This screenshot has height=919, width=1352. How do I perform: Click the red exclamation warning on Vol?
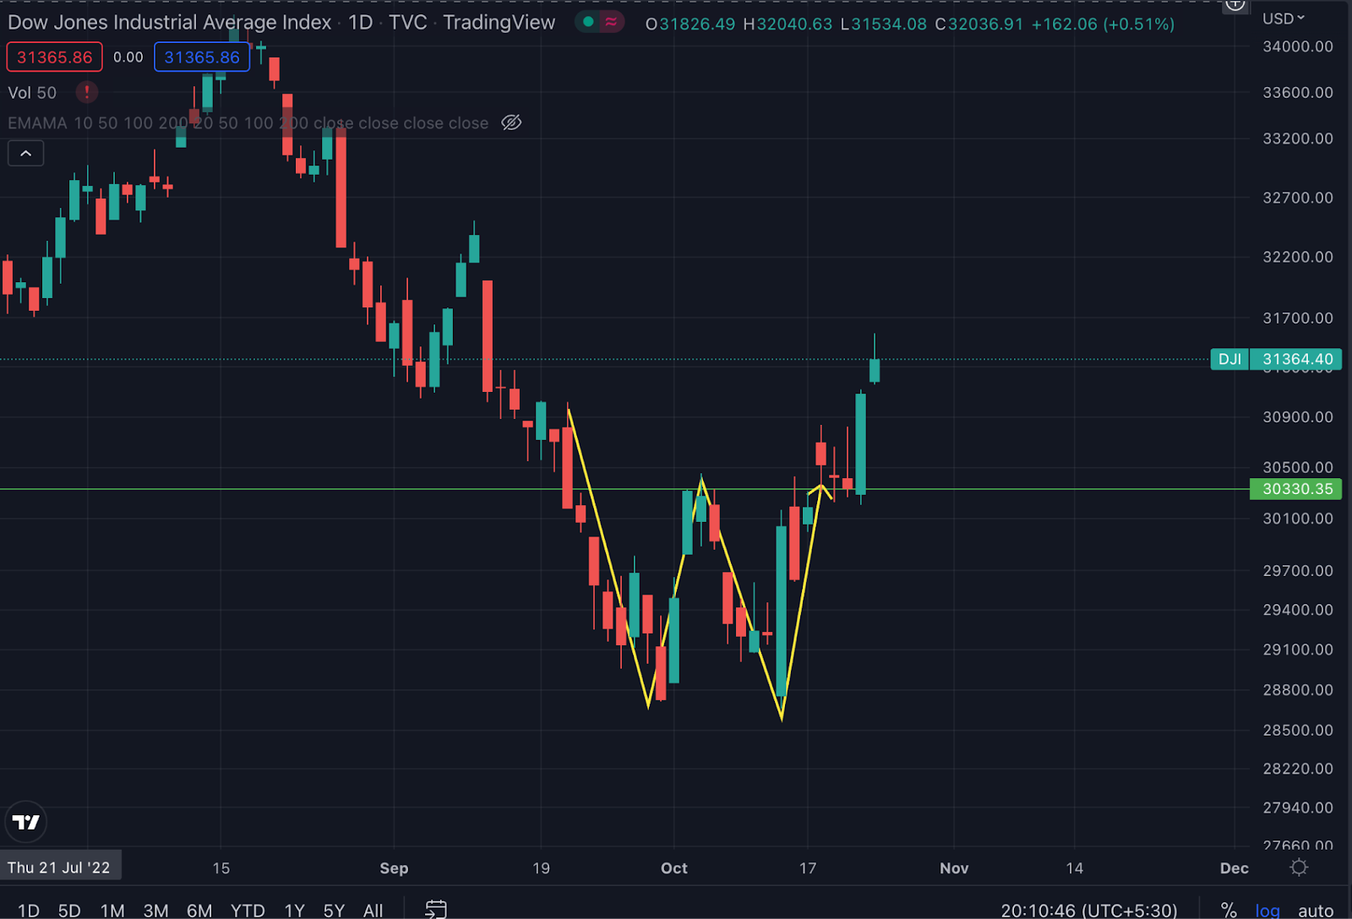pos(86,92)
